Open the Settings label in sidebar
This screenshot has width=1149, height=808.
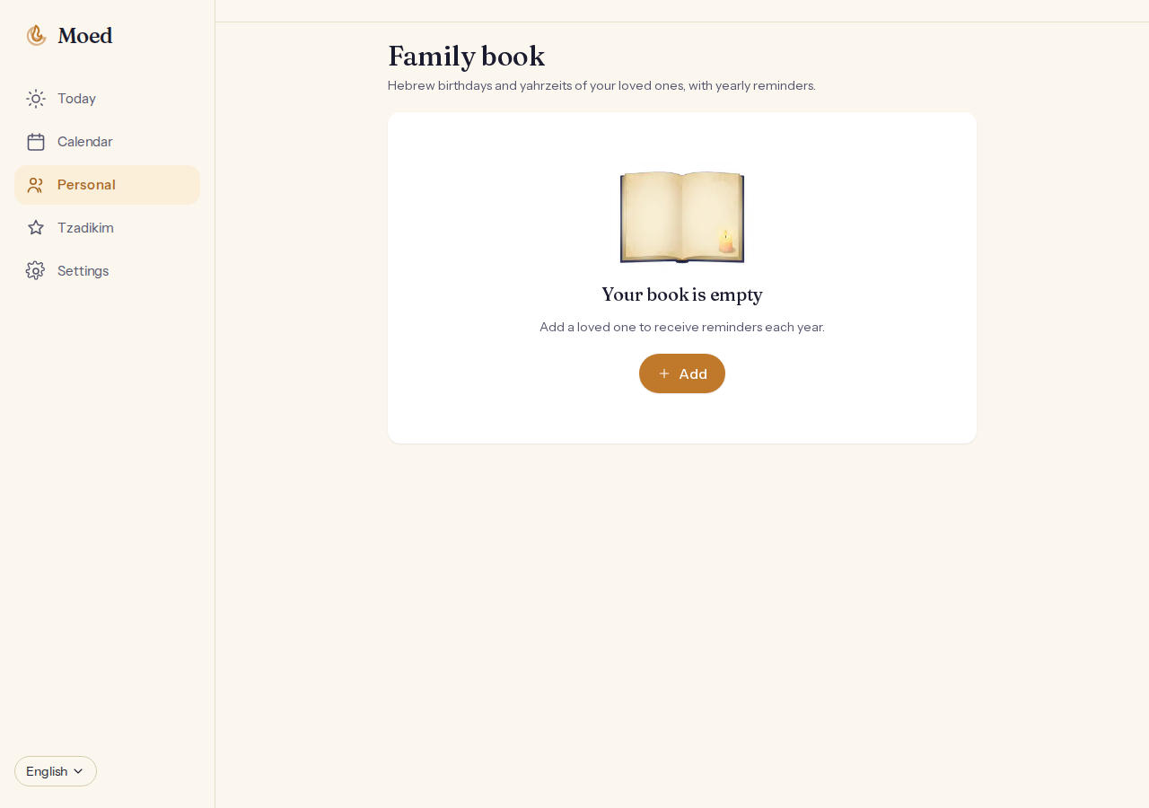83,271
